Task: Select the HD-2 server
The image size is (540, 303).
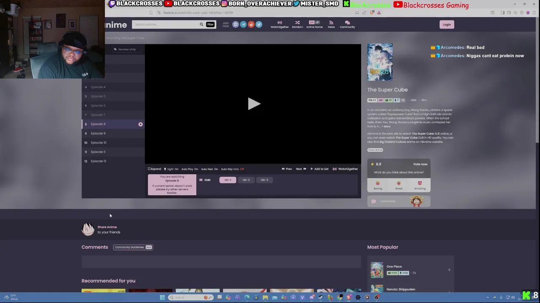Action: click(246, 180)
